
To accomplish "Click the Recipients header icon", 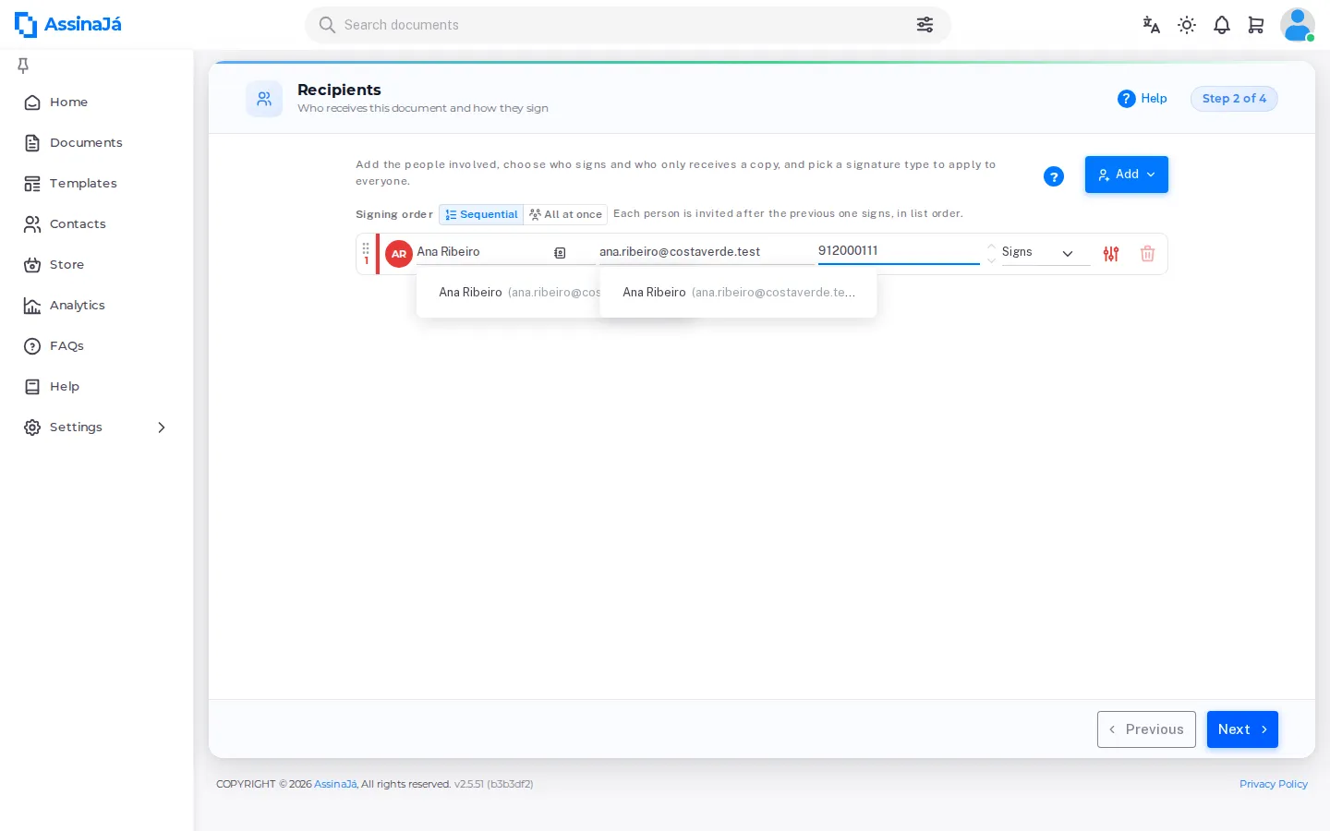I will 264,99.
